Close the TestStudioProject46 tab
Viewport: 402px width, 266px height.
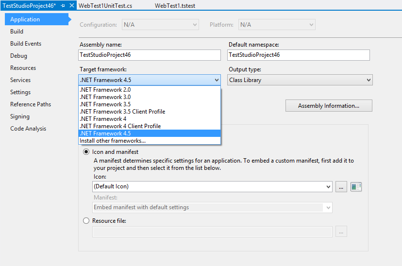(72, 5)
